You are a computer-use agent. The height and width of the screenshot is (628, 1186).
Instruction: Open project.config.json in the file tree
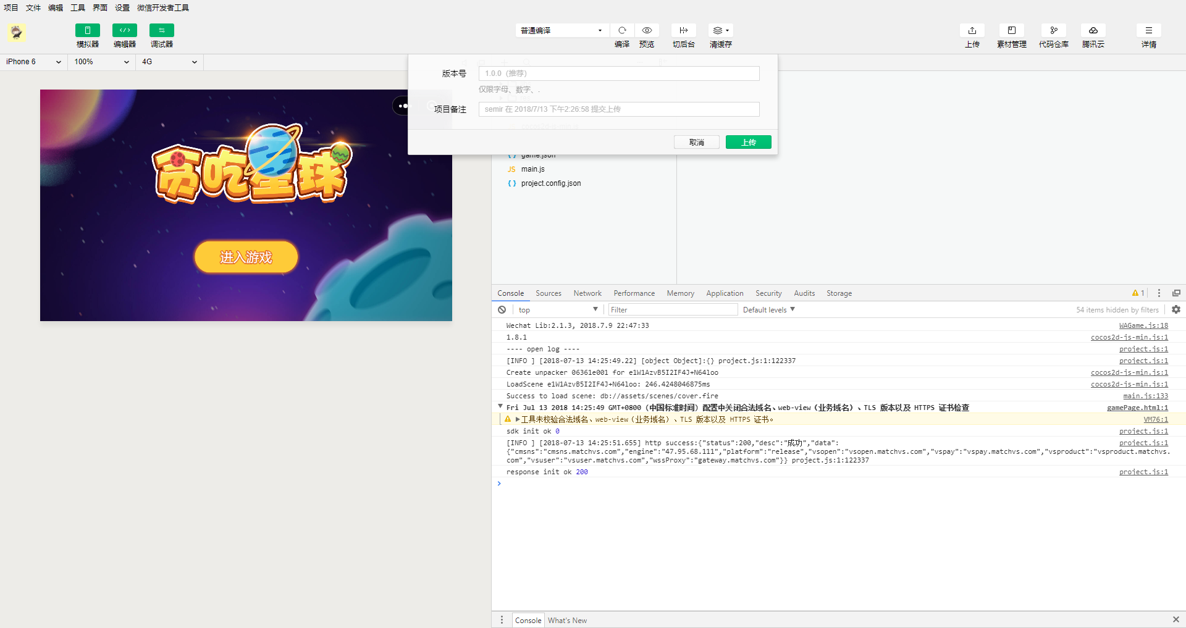coord(551,183)
